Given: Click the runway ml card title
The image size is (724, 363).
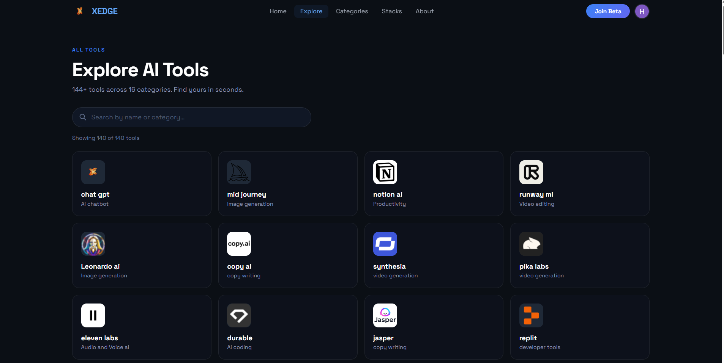Looking at the screenshot, I should [x=536, y=194].
